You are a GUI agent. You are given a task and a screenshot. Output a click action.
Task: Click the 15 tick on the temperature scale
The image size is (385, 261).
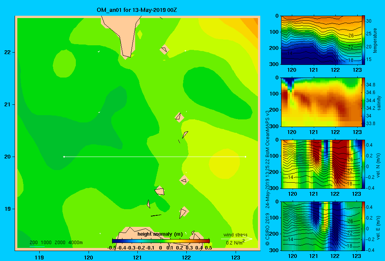369,59
